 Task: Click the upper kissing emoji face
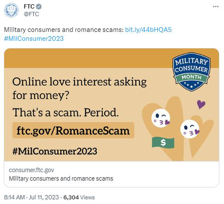pos(161,118)
